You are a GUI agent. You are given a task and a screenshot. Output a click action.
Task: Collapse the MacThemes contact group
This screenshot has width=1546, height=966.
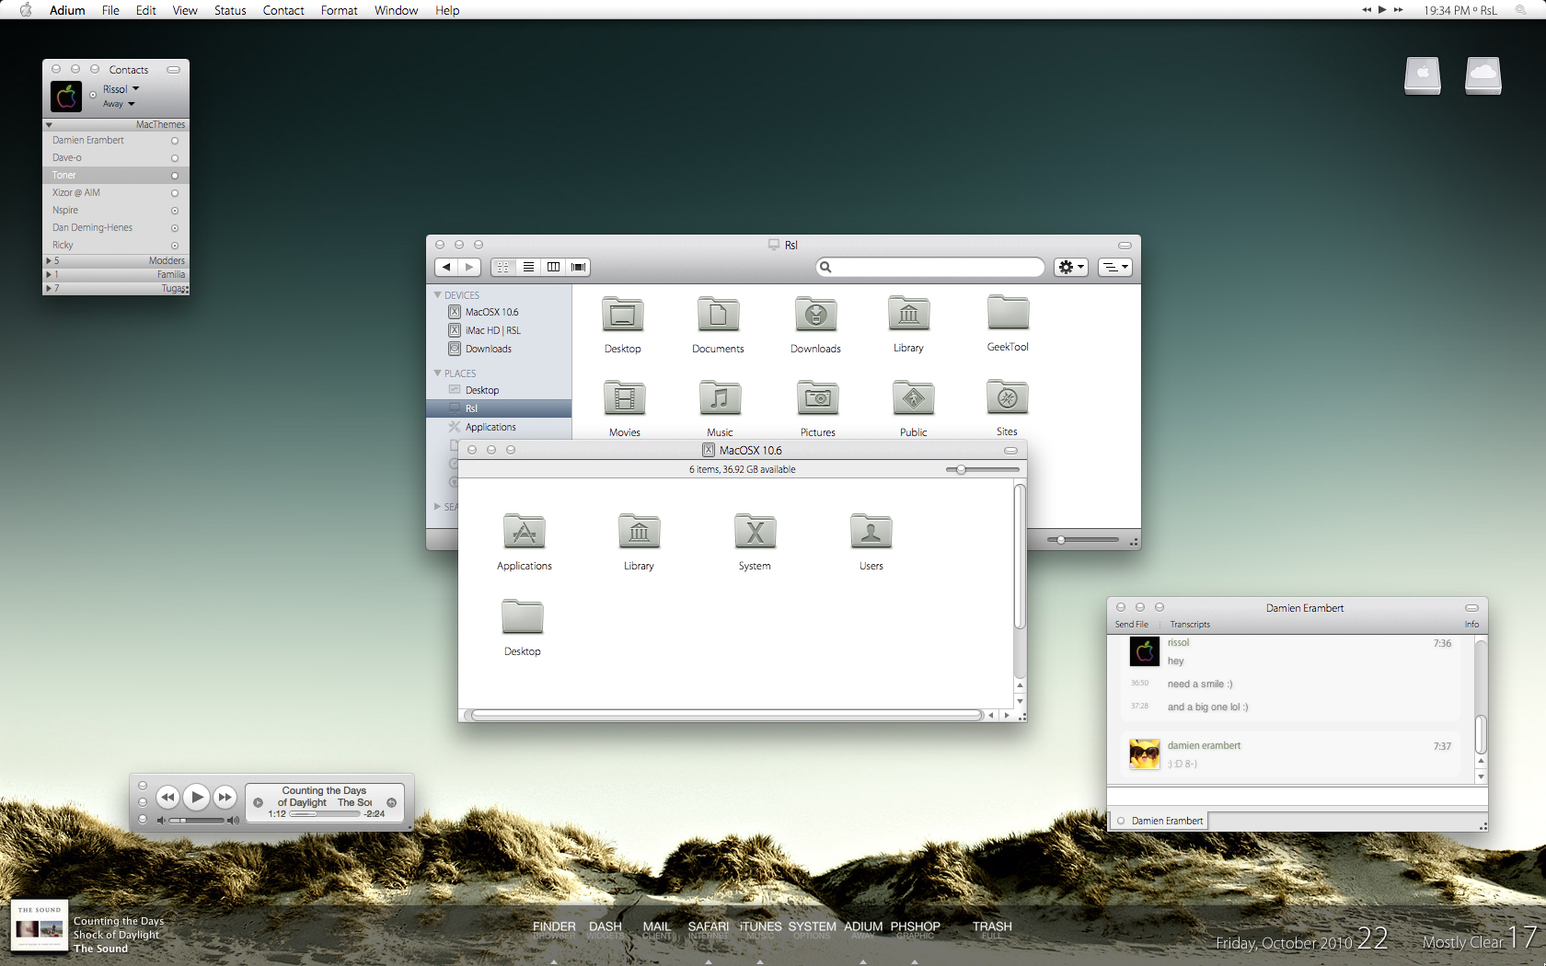(49, 125)
